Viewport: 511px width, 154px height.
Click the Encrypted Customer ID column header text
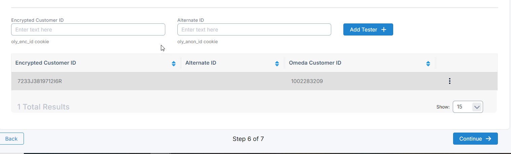46,63
